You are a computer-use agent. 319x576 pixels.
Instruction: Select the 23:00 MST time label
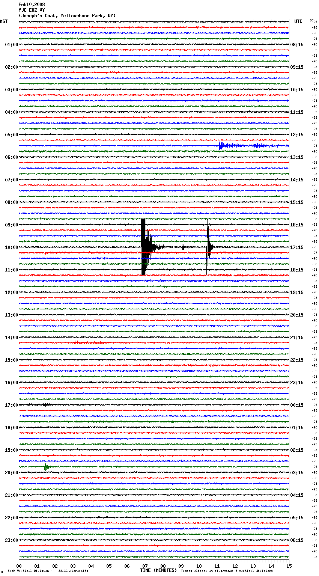(12, 540)
